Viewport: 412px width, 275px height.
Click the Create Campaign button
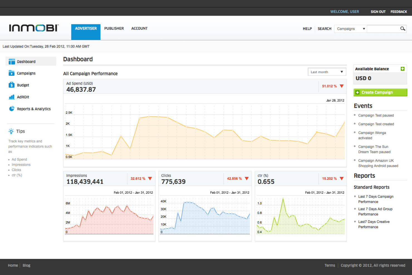pos(380,93)
